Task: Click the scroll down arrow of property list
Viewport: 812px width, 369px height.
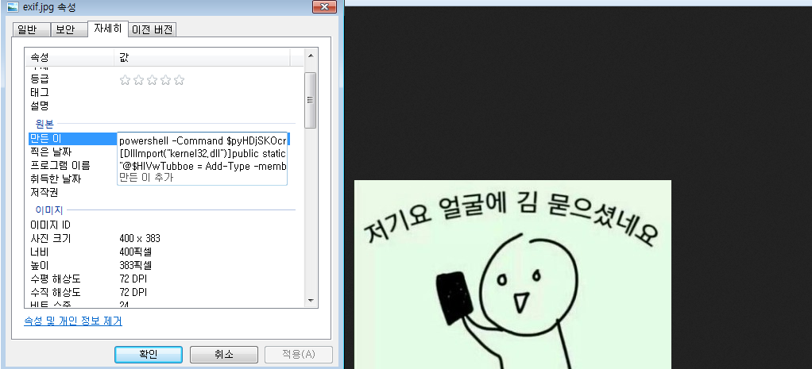Action: coord(311,300)
